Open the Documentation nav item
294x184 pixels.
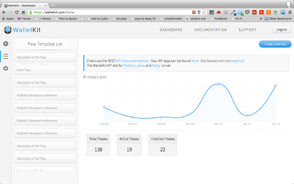click(210, 30)
